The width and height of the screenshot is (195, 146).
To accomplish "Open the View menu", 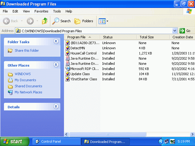I will (27, 11).
